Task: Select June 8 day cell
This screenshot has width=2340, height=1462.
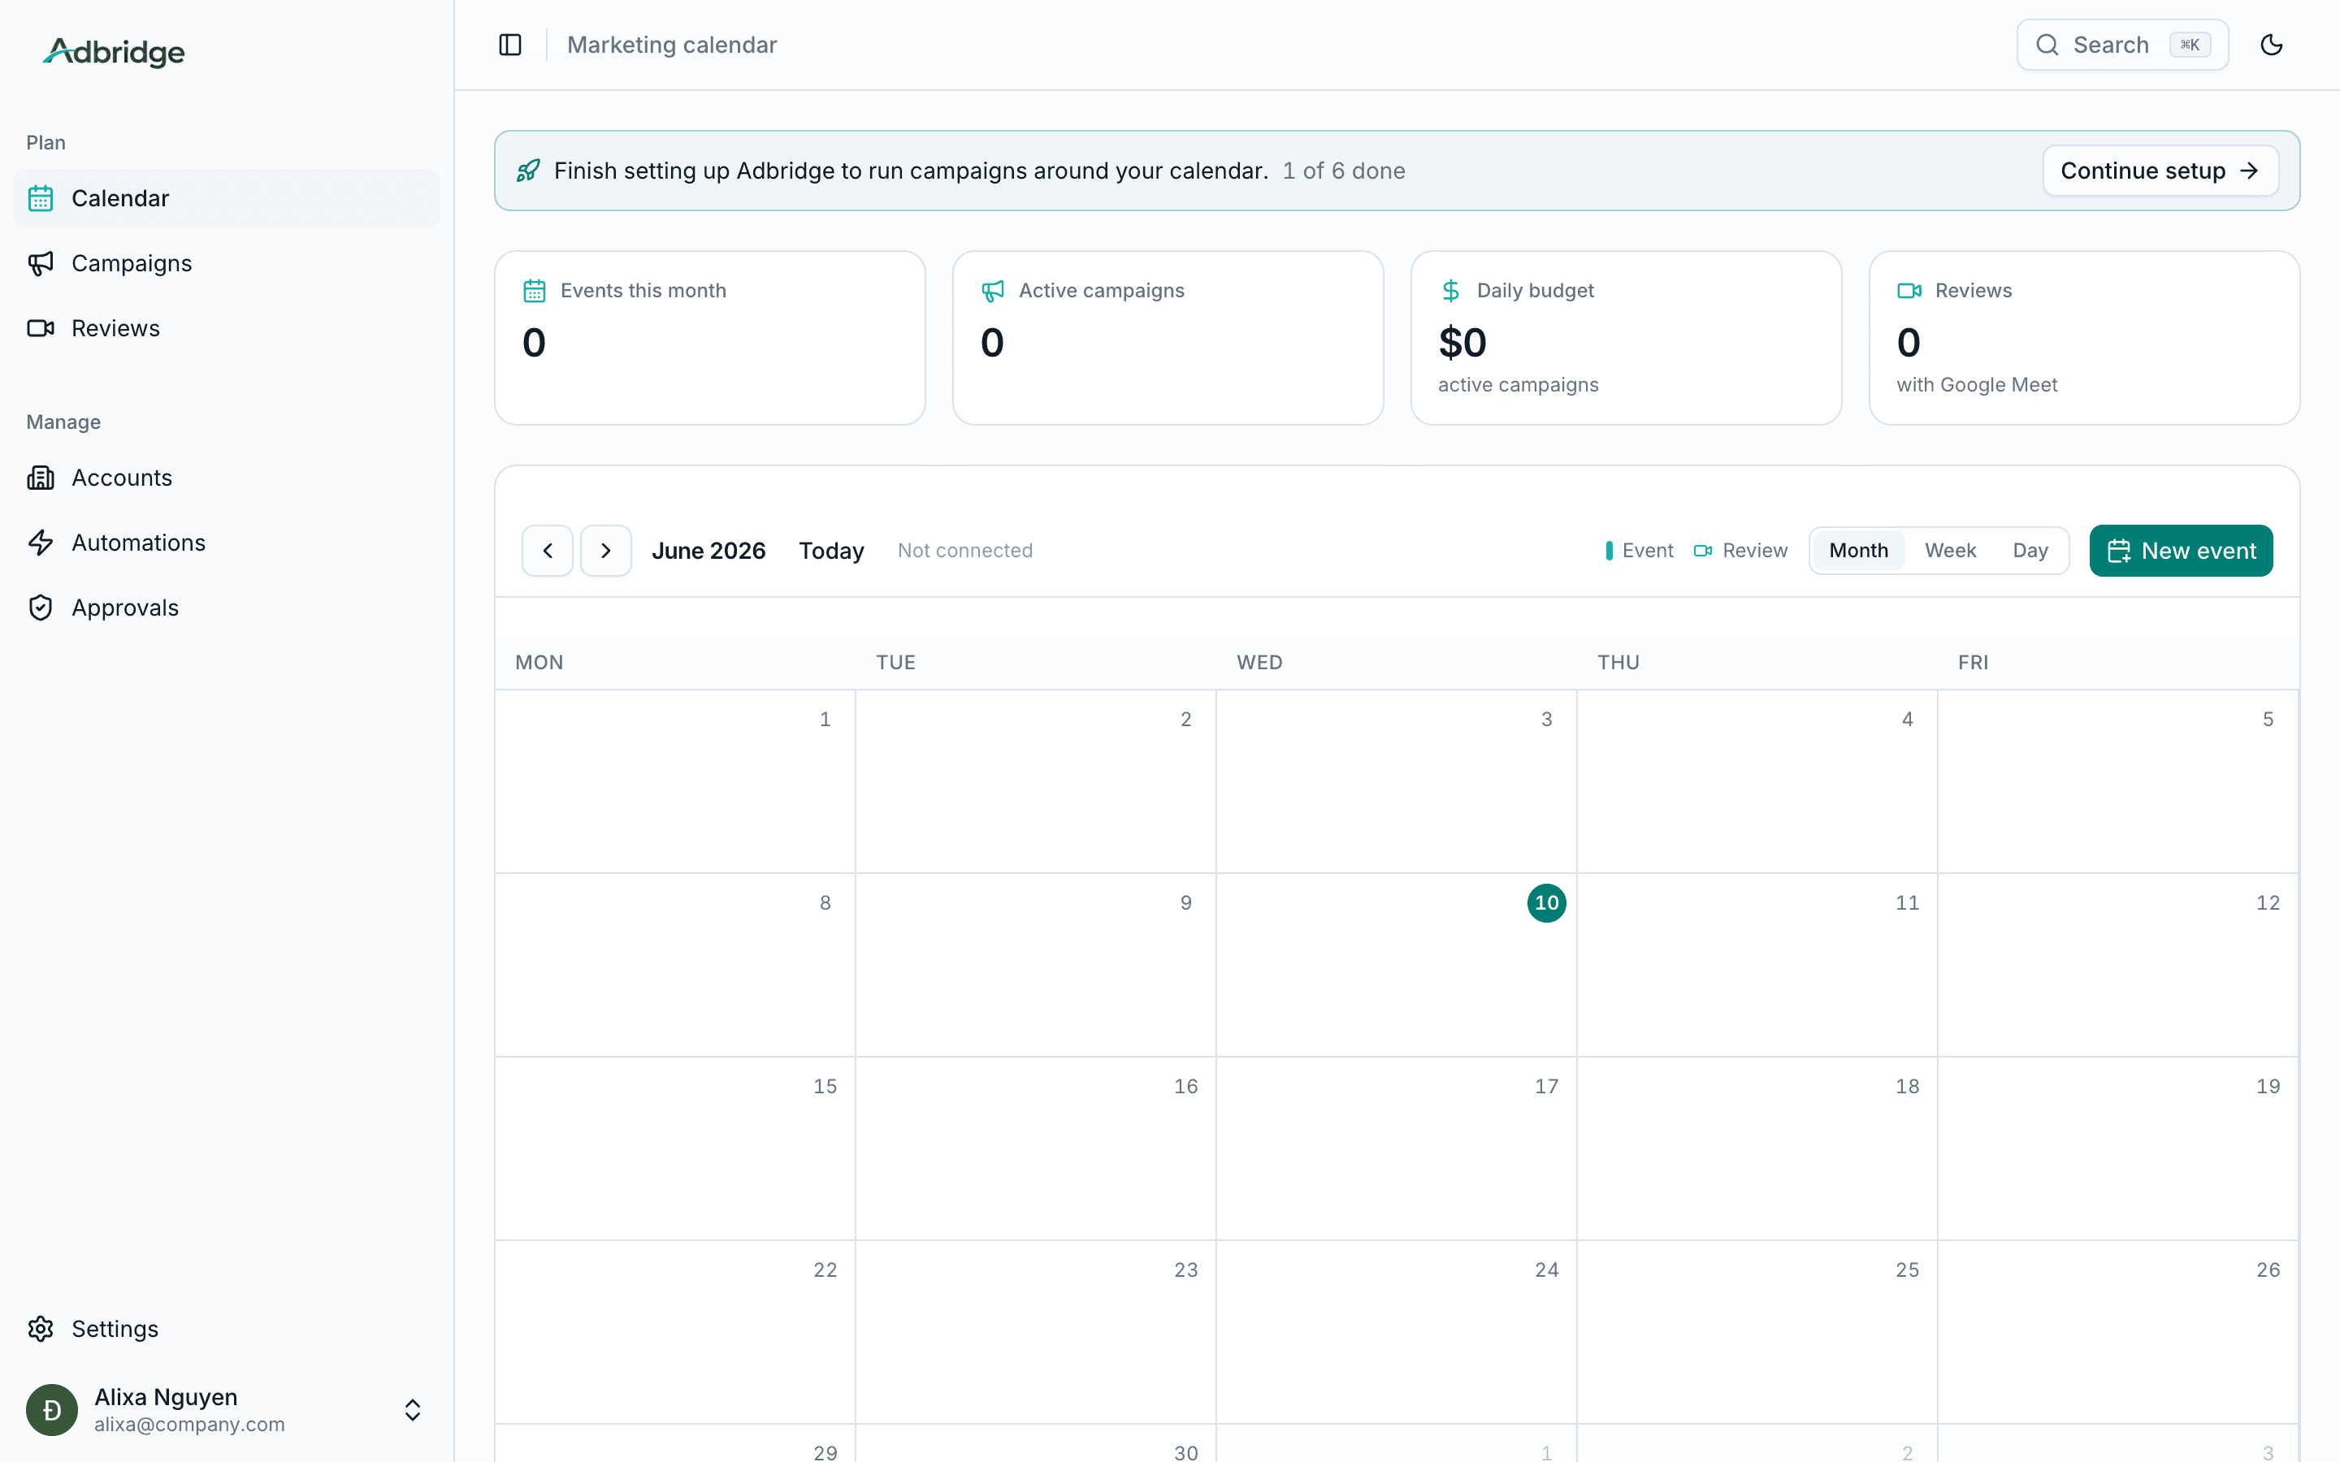Action: pyautogui.click(x=675, y=965)
